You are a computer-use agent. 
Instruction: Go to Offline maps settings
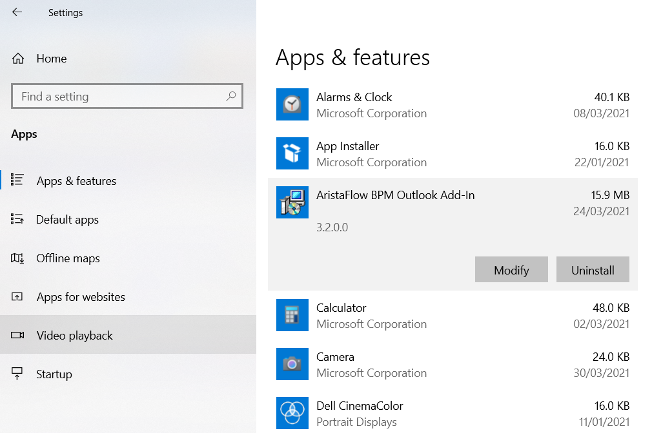coord(128,258)
